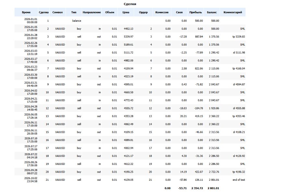Click price cell 4772.43
Viewport: 283px width, 194px height.
[129, 100]
